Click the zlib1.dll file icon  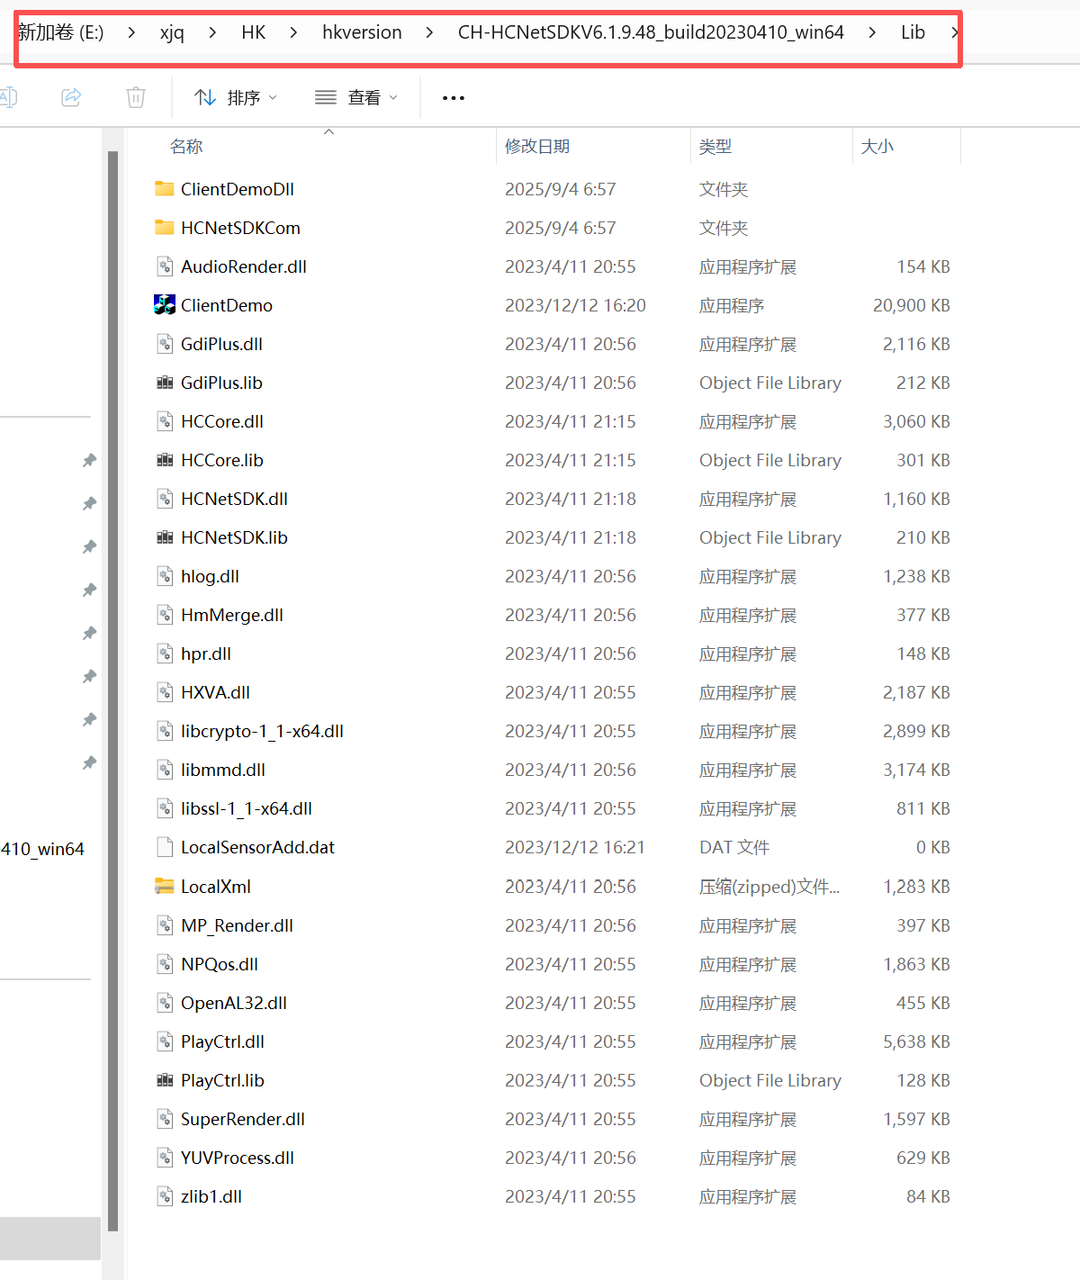coord(165,1196)
